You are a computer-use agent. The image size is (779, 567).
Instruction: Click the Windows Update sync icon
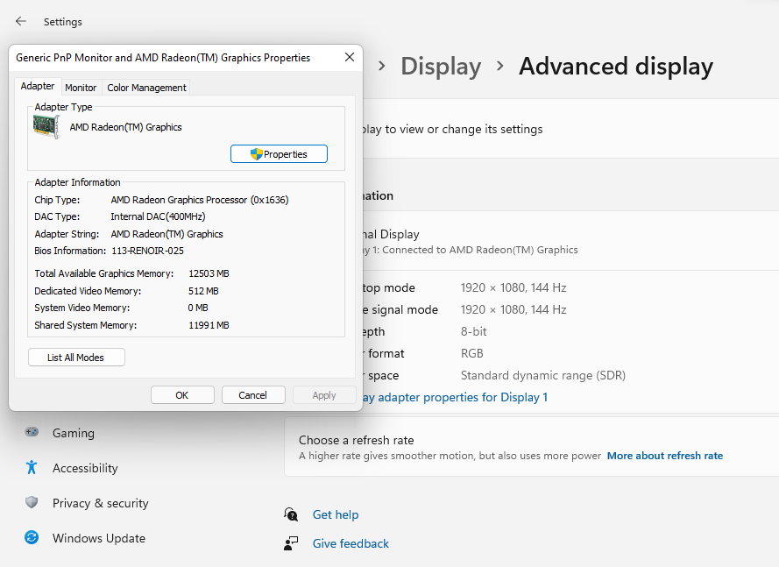click(32, 537)
